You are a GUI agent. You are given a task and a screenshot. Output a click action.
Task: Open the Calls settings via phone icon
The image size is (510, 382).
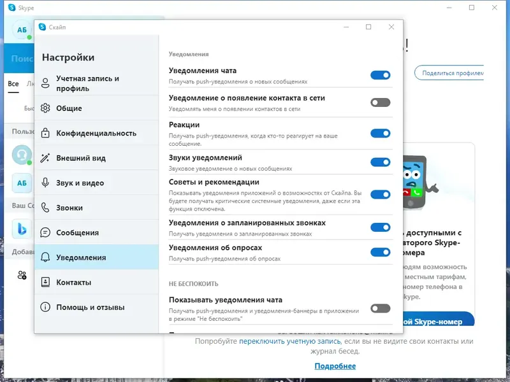pos(45,208)
